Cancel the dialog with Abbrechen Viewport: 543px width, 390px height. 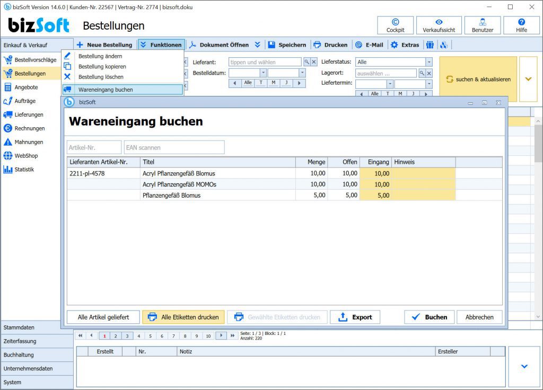pos(479,317)
